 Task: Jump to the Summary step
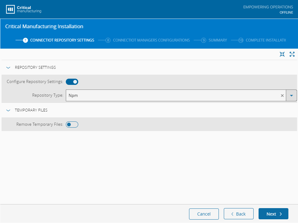[x=218, y=40]
